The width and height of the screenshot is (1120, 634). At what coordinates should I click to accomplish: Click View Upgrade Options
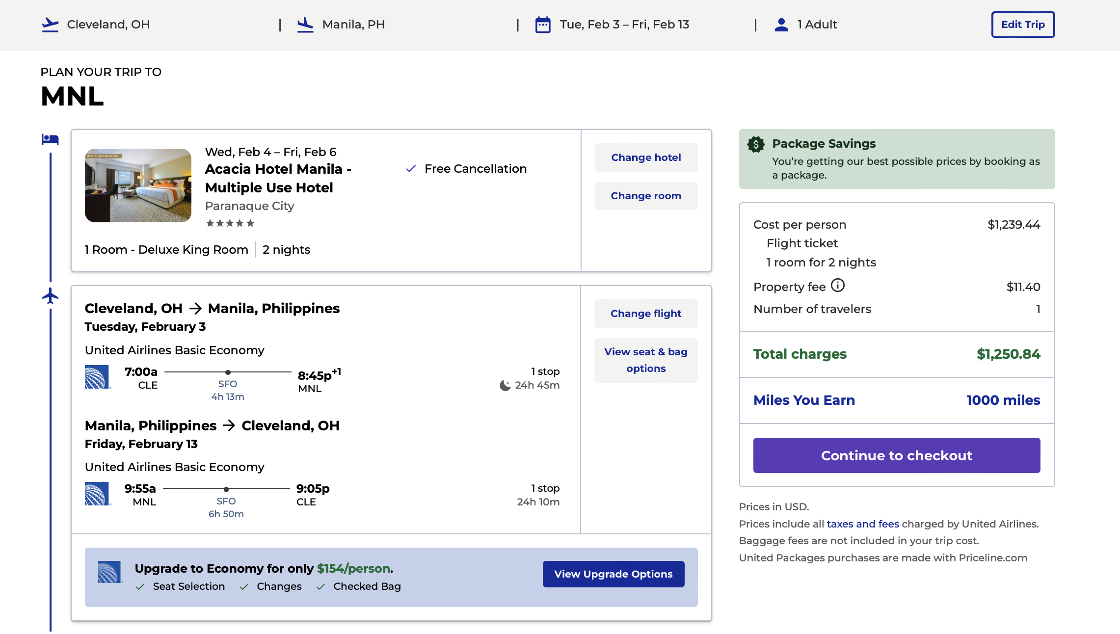613,574
